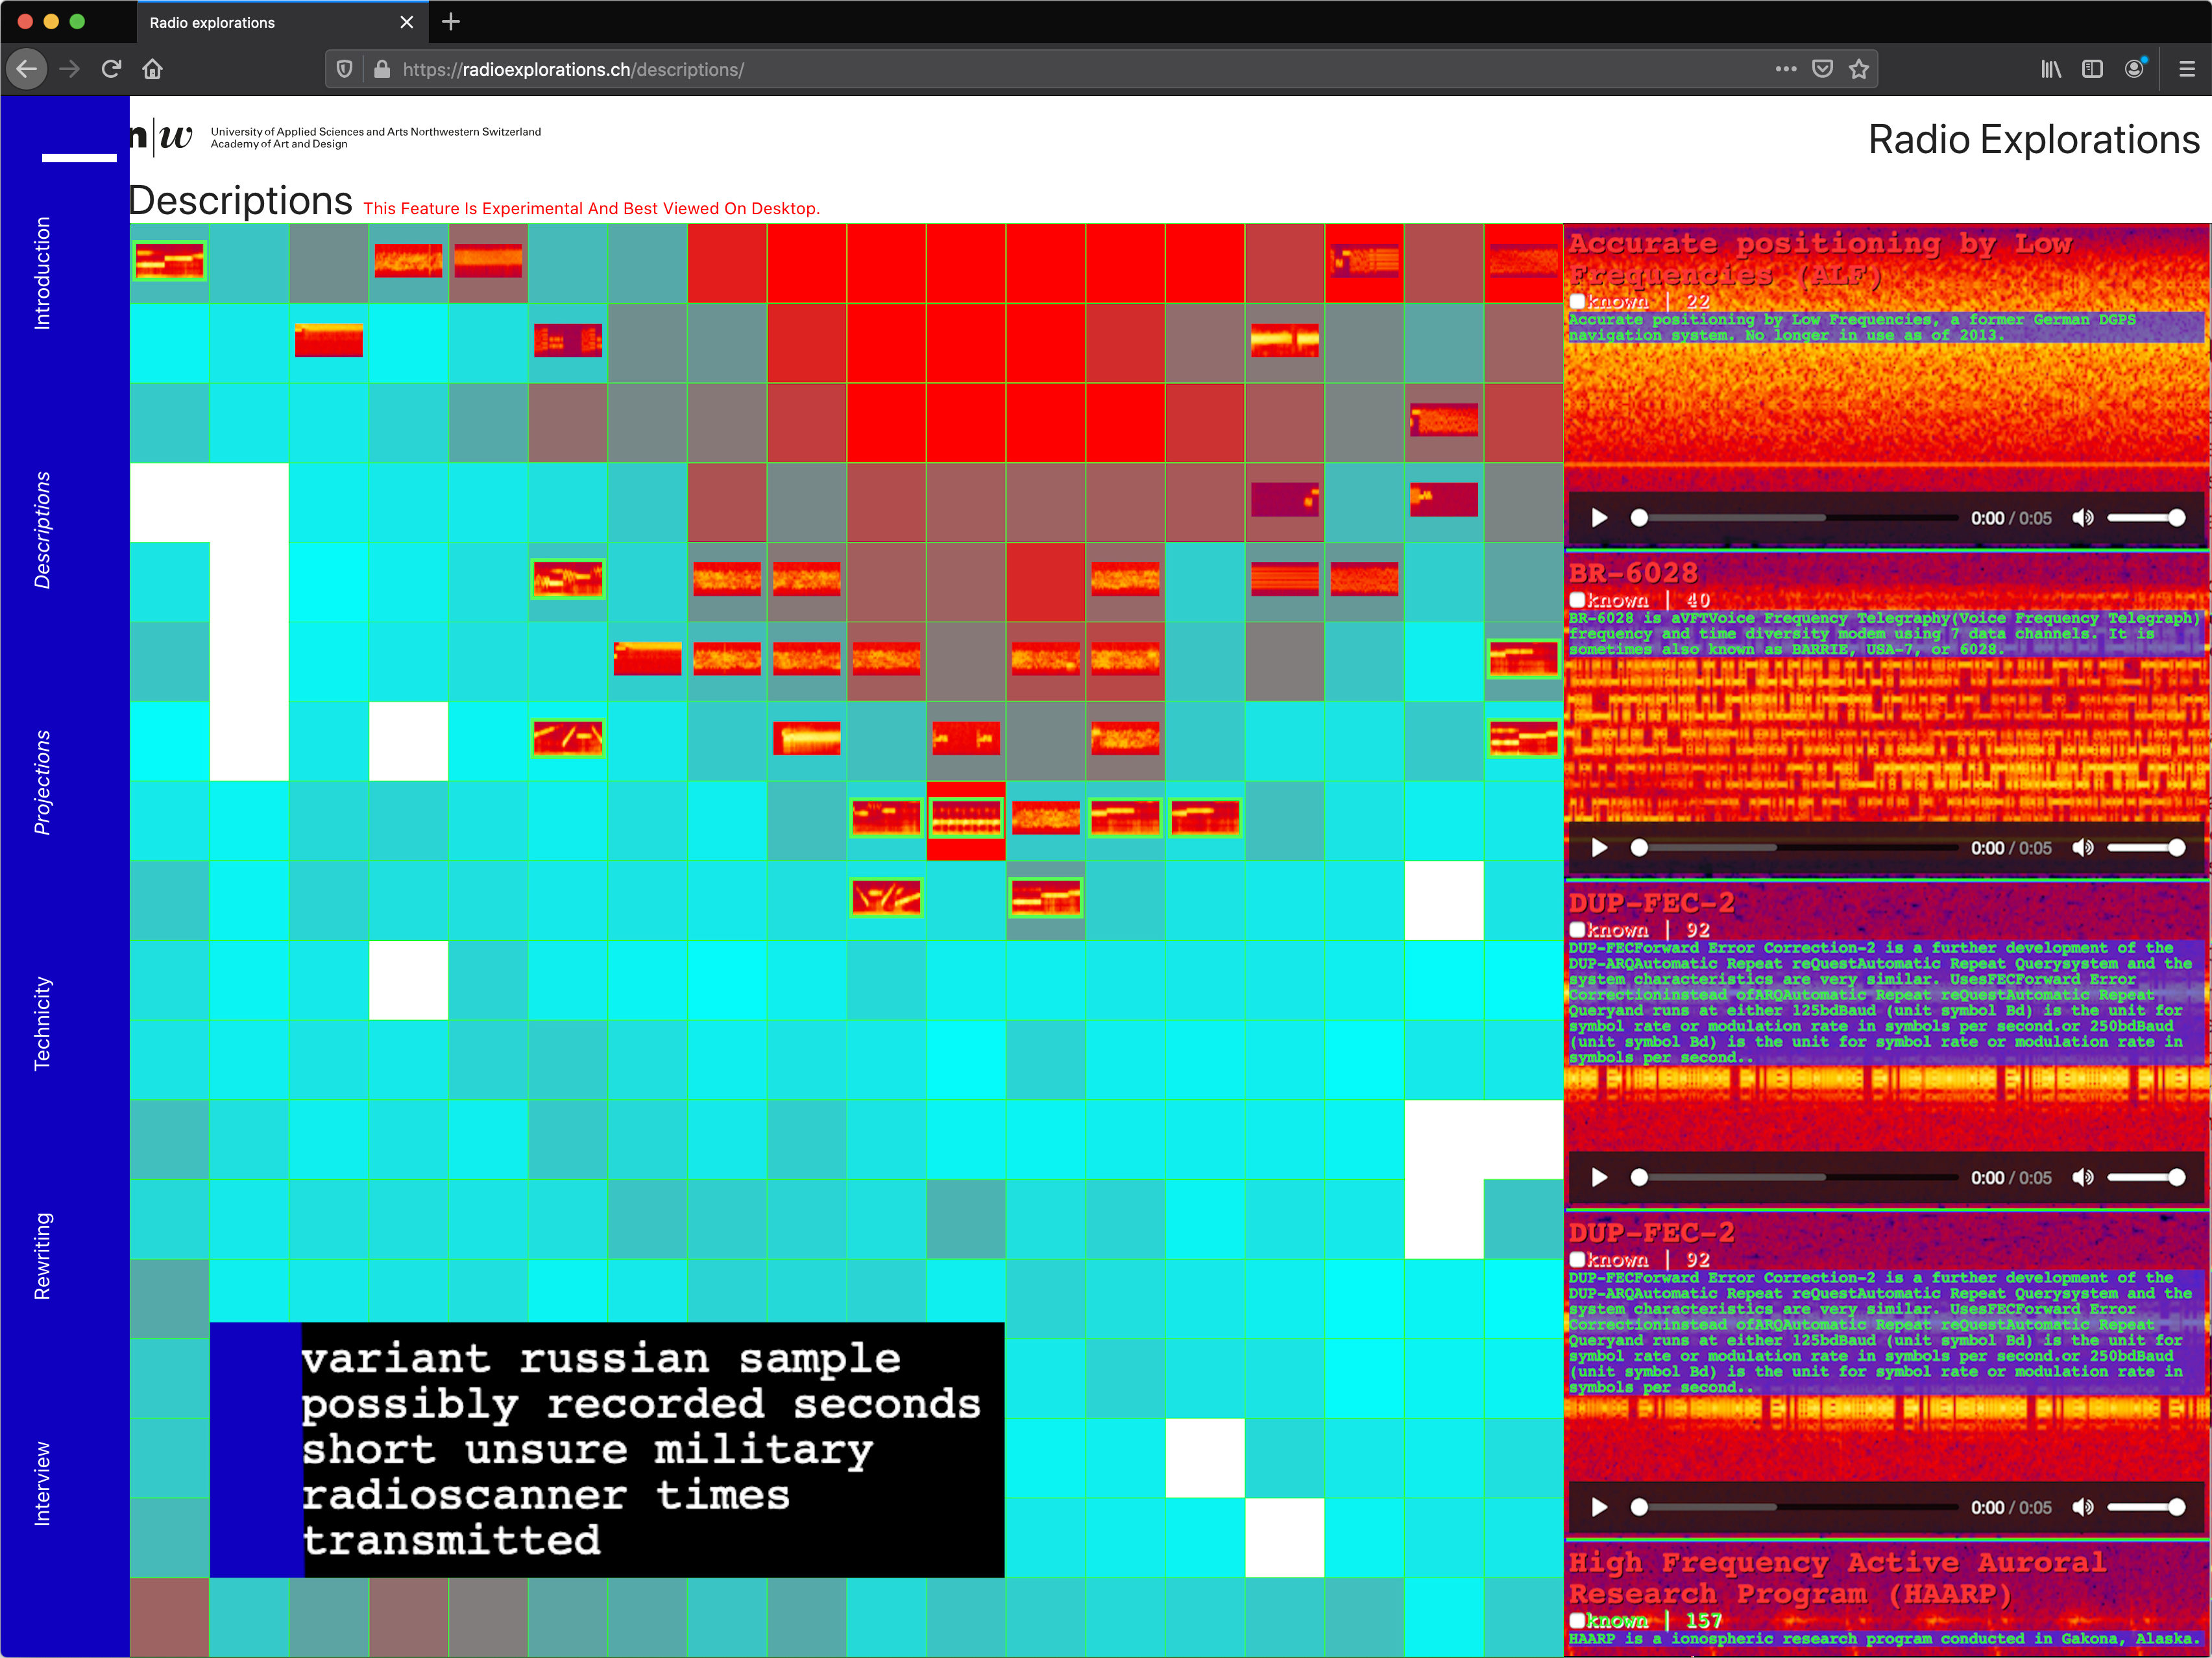This screenshot has width=2212, height=1658.
Task: Click the browser reload icon
Action: [x=111, y=69]
